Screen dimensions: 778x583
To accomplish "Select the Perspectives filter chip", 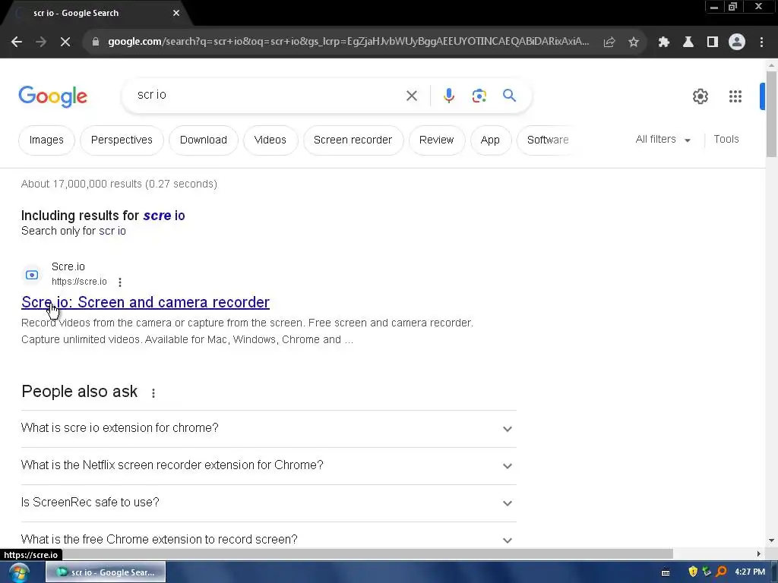I will pos(122,140).
